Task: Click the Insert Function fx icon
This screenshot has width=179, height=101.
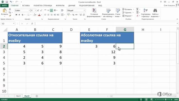Action: point(32,24)
